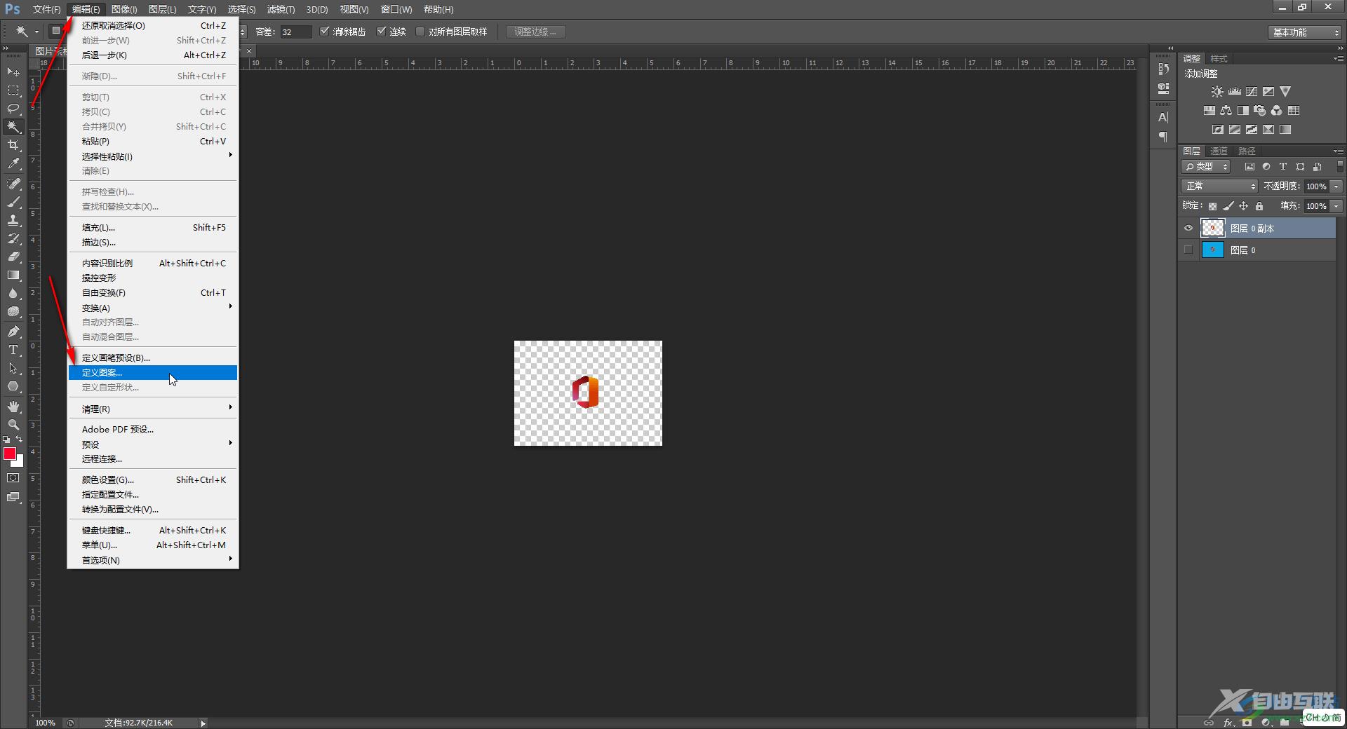The height and width of the screenshot is (729, 1347).
Task: Select the Lasso tool
Action: point(13,109)
